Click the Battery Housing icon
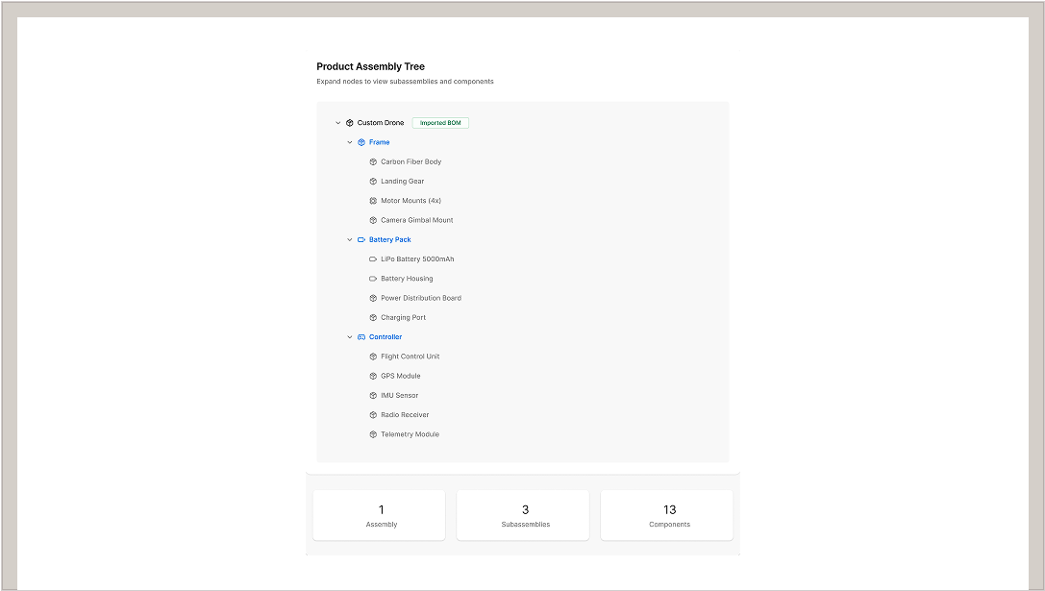Screen dimensions: 1045x591 coord(373,279)
